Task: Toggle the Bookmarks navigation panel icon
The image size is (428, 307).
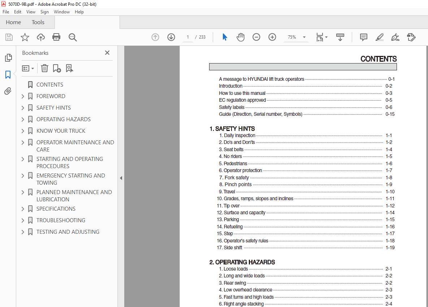Action: point(8,75)
